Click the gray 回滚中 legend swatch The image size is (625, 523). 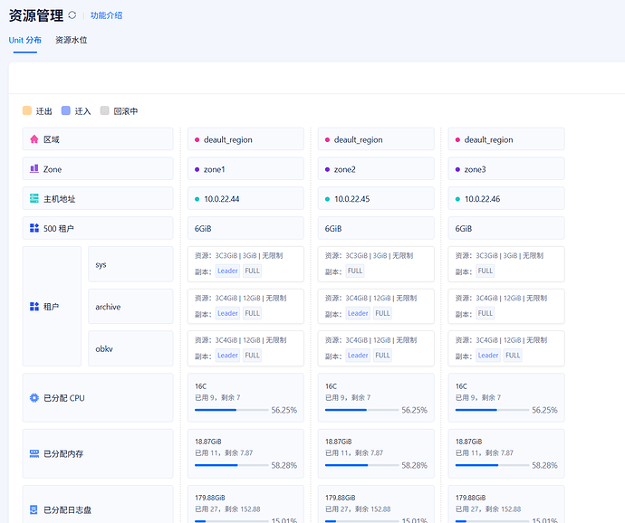(104, 111)
